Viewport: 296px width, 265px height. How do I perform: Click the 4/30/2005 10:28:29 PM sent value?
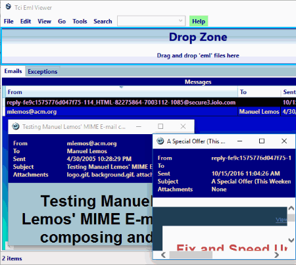coord(99,159)
